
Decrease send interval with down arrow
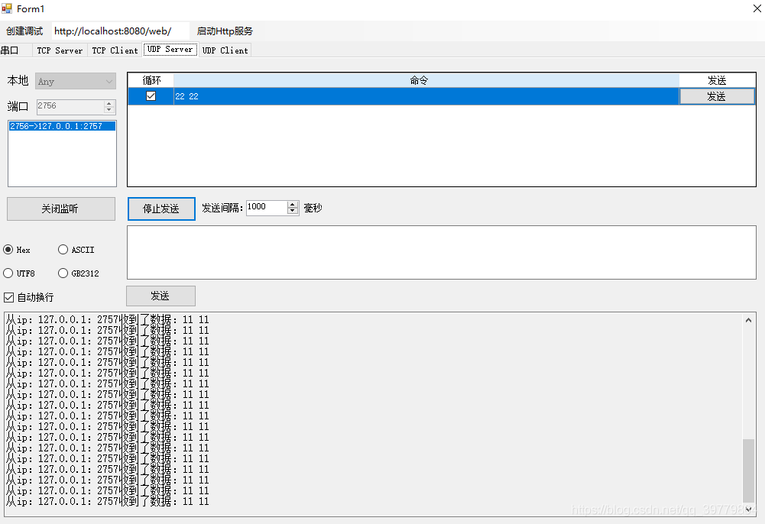292,211
